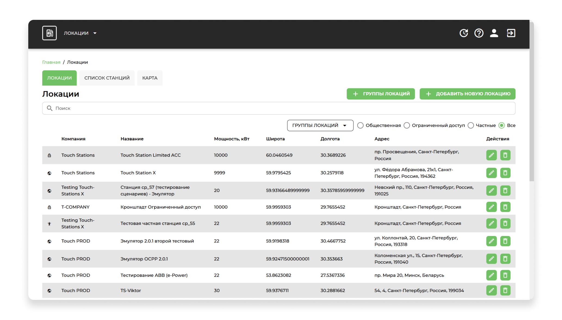This screenshot has width=562, height=320.
Task: Click the Touch Station X name cell
Action: point(138,173)
